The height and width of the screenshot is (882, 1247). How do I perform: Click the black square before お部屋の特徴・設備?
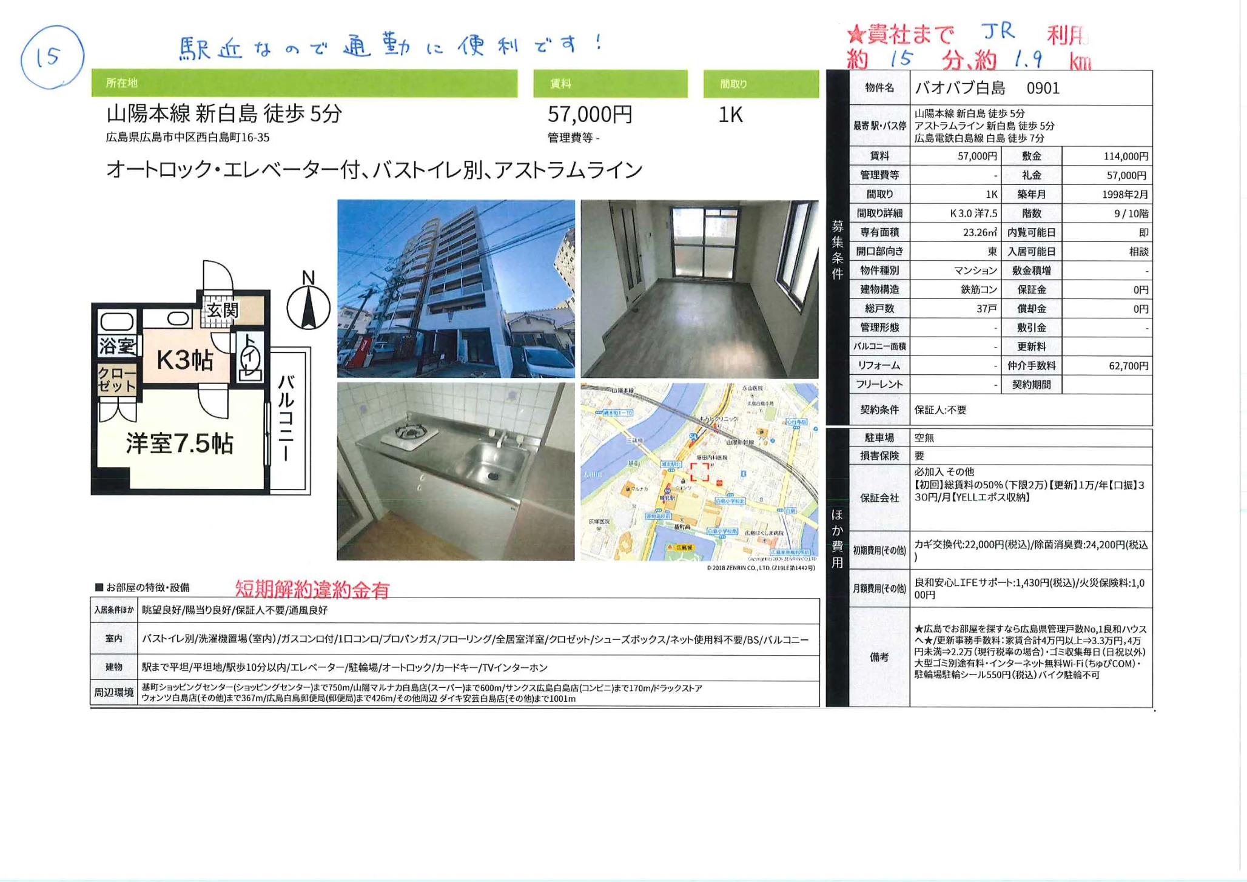point(99,587)
